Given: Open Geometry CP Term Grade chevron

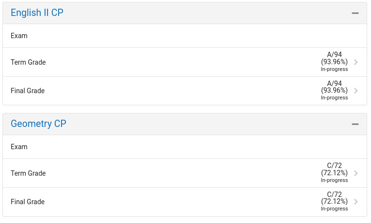Looking at the screenshot, I should tap(356, 173).
